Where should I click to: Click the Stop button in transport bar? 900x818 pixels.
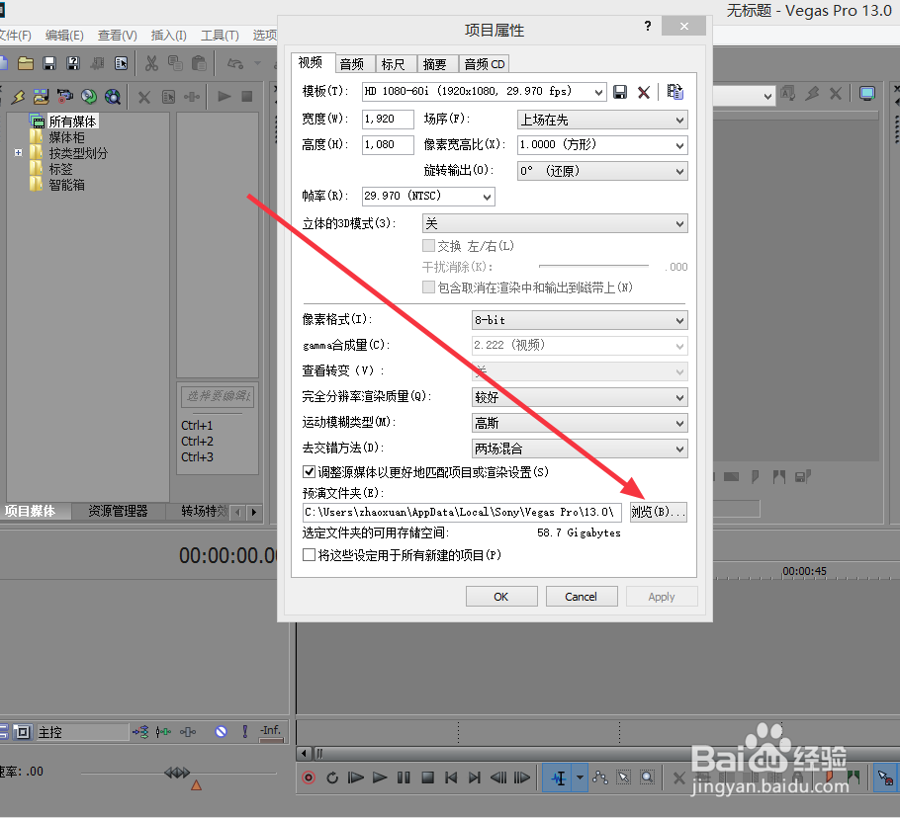[x=427, y=777]
